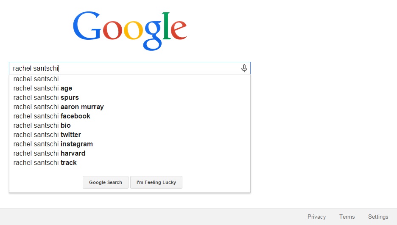Click the red letter e in logo
This screenshot has height=225, width=397.
[179, 30]
